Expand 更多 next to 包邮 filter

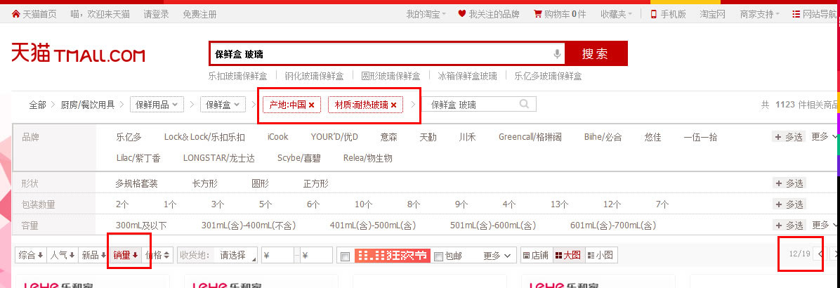497,256
